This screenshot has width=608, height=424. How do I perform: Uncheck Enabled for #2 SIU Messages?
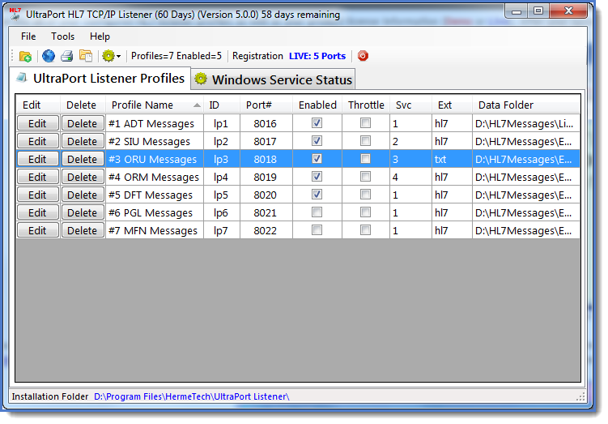click(x=317, y=141)
